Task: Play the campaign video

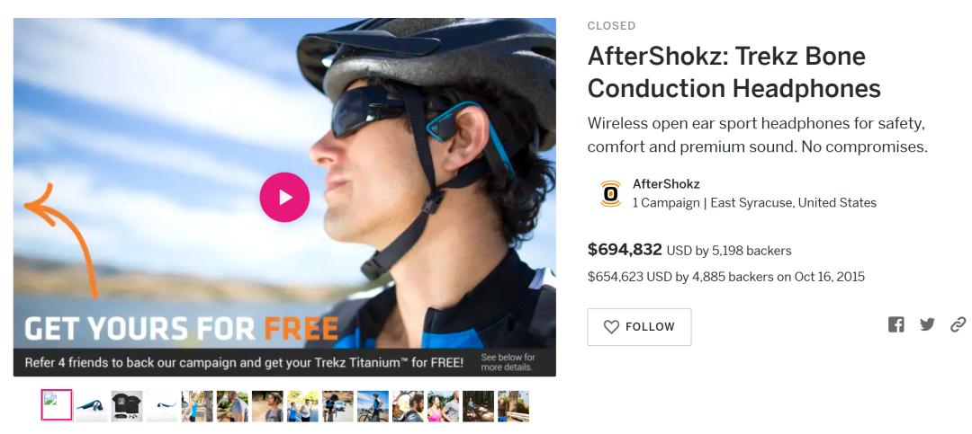Action: 284,197
